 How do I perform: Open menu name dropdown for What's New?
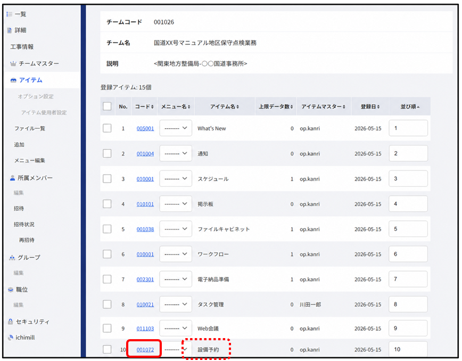coord(176,128)
